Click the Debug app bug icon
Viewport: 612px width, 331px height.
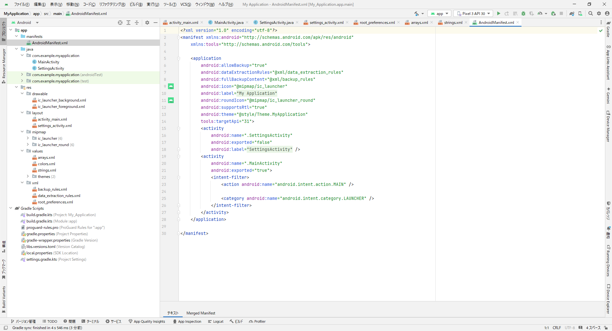click(x=523, y=13)
